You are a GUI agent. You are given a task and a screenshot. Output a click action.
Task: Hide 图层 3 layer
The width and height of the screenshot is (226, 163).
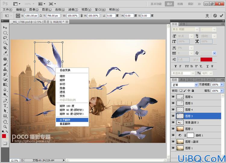[173, 116]
